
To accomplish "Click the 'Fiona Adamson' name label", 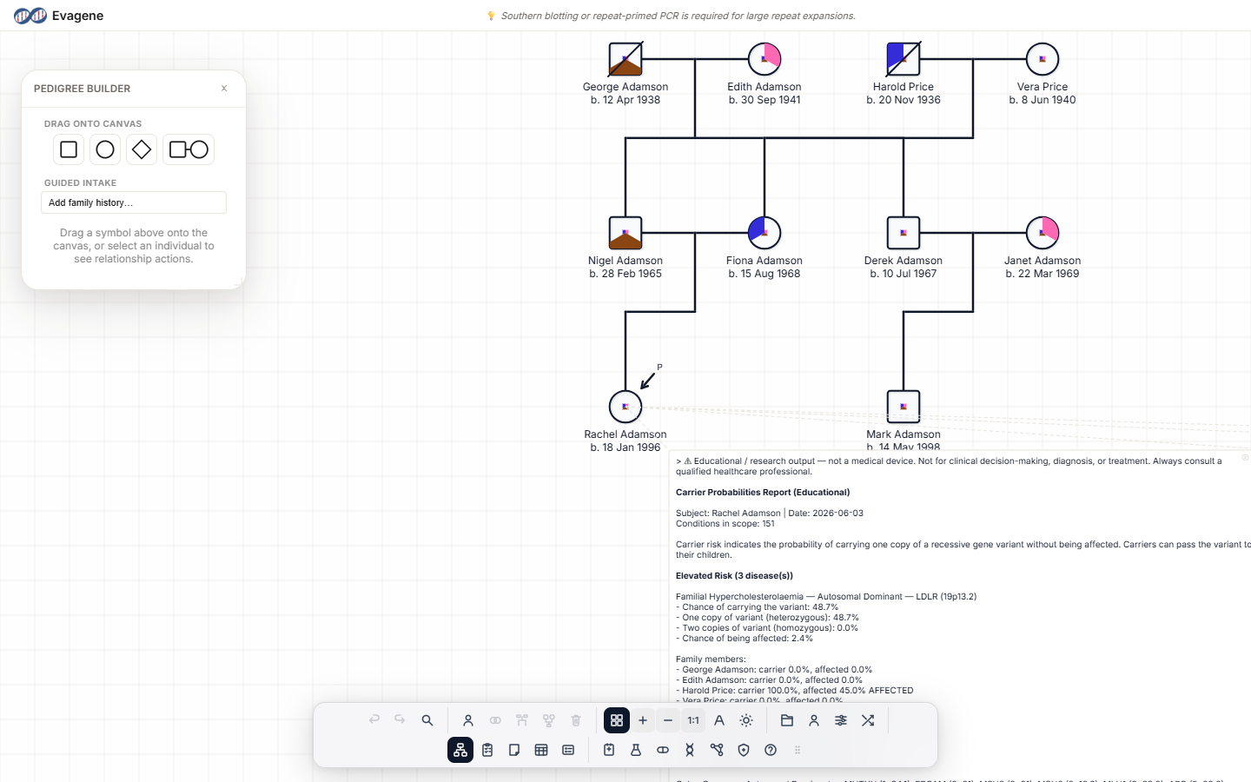I will (764, 261).
